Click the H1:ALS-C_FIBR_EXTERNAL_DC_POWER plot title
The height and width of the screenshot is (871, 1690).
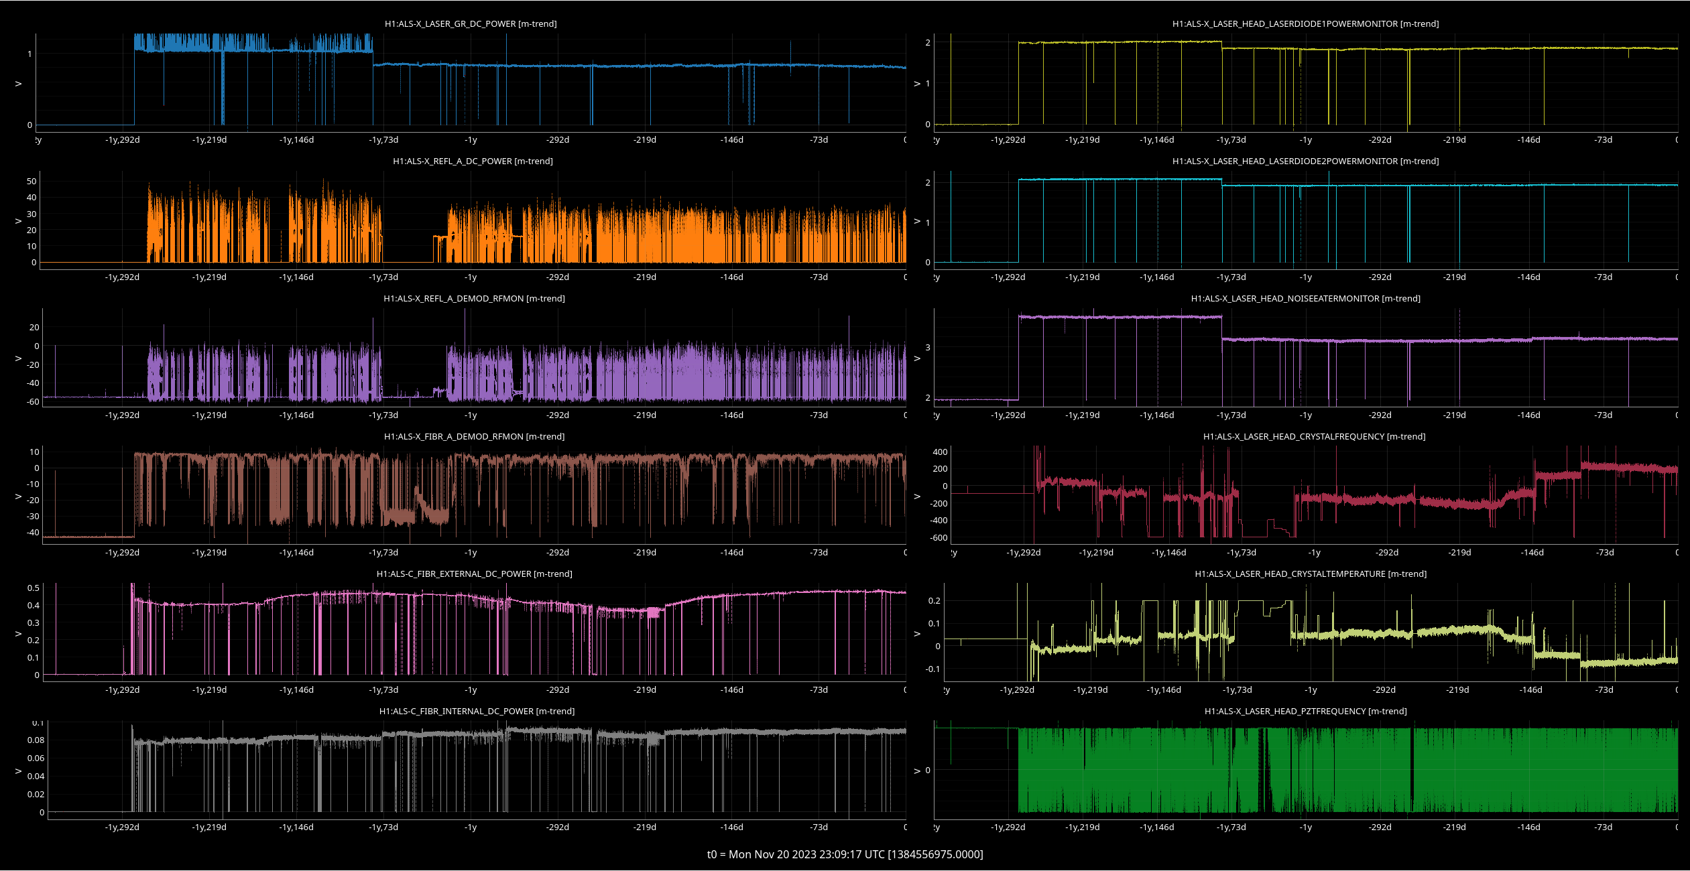pos(474,574)
